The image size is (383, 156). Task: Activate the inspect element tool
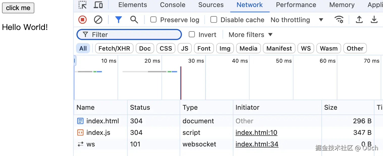(x=82, y=5)
